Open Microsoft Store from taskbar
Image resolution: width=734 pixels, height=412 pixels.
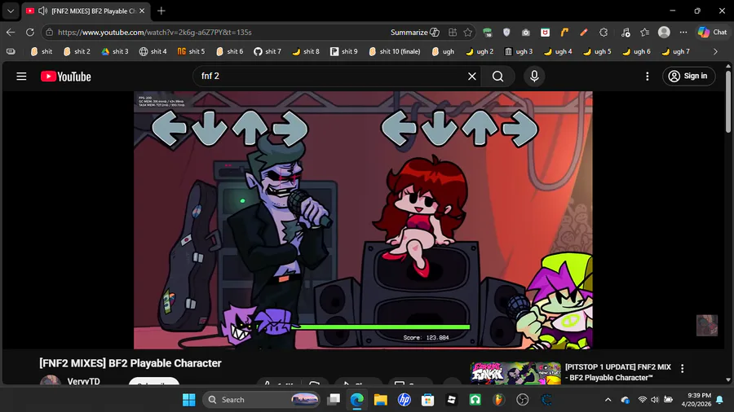click(427, 400)
